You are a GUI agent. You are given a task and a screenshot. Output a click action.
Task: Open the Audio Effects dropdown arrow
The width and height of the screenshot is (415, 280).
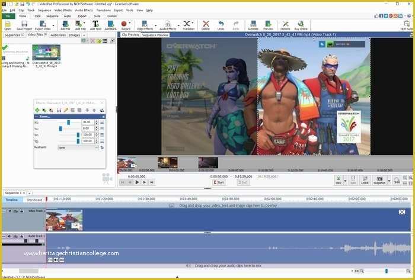tap(178, 25)
